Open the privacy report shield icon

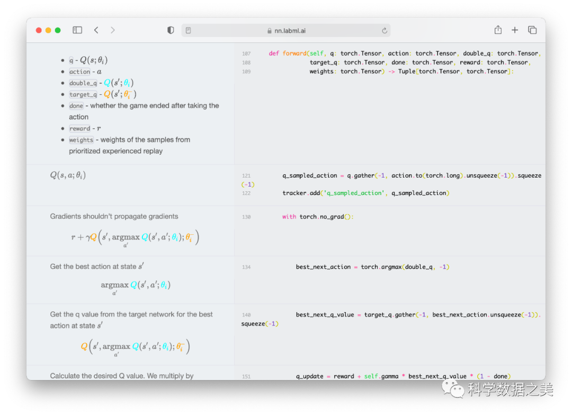click(x=171, y=30)
